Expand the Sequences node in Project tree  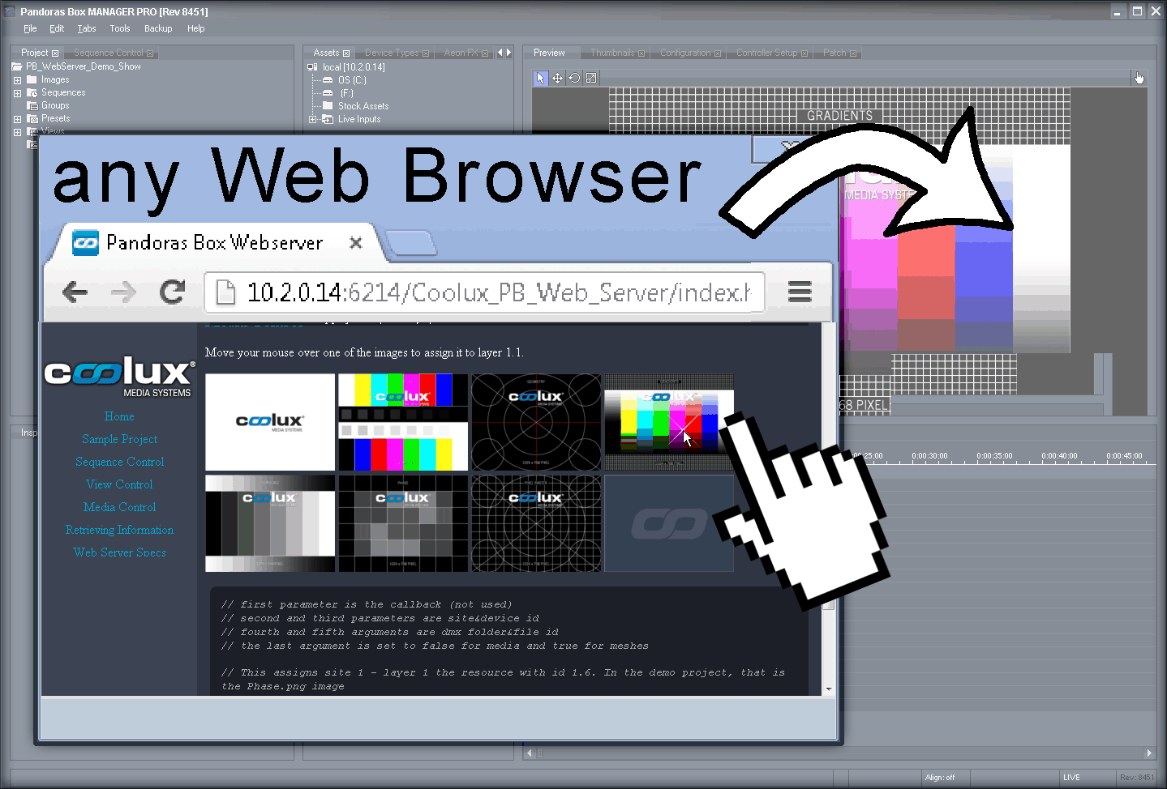pyautogui.click(x=17, y=93)
